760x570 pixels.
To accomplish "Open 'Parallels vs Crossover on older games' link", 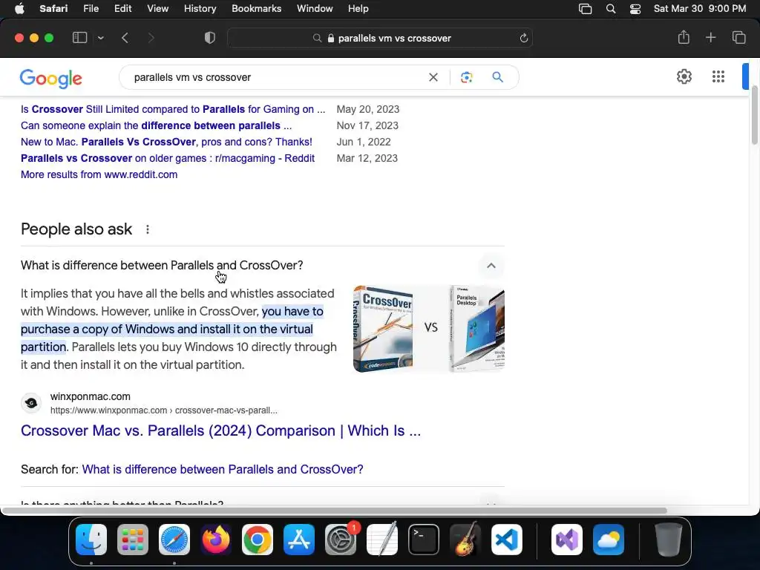I will tap(168, 158).
